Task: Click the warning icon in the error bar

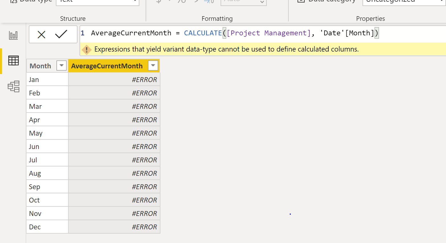Action: point(87,50)
